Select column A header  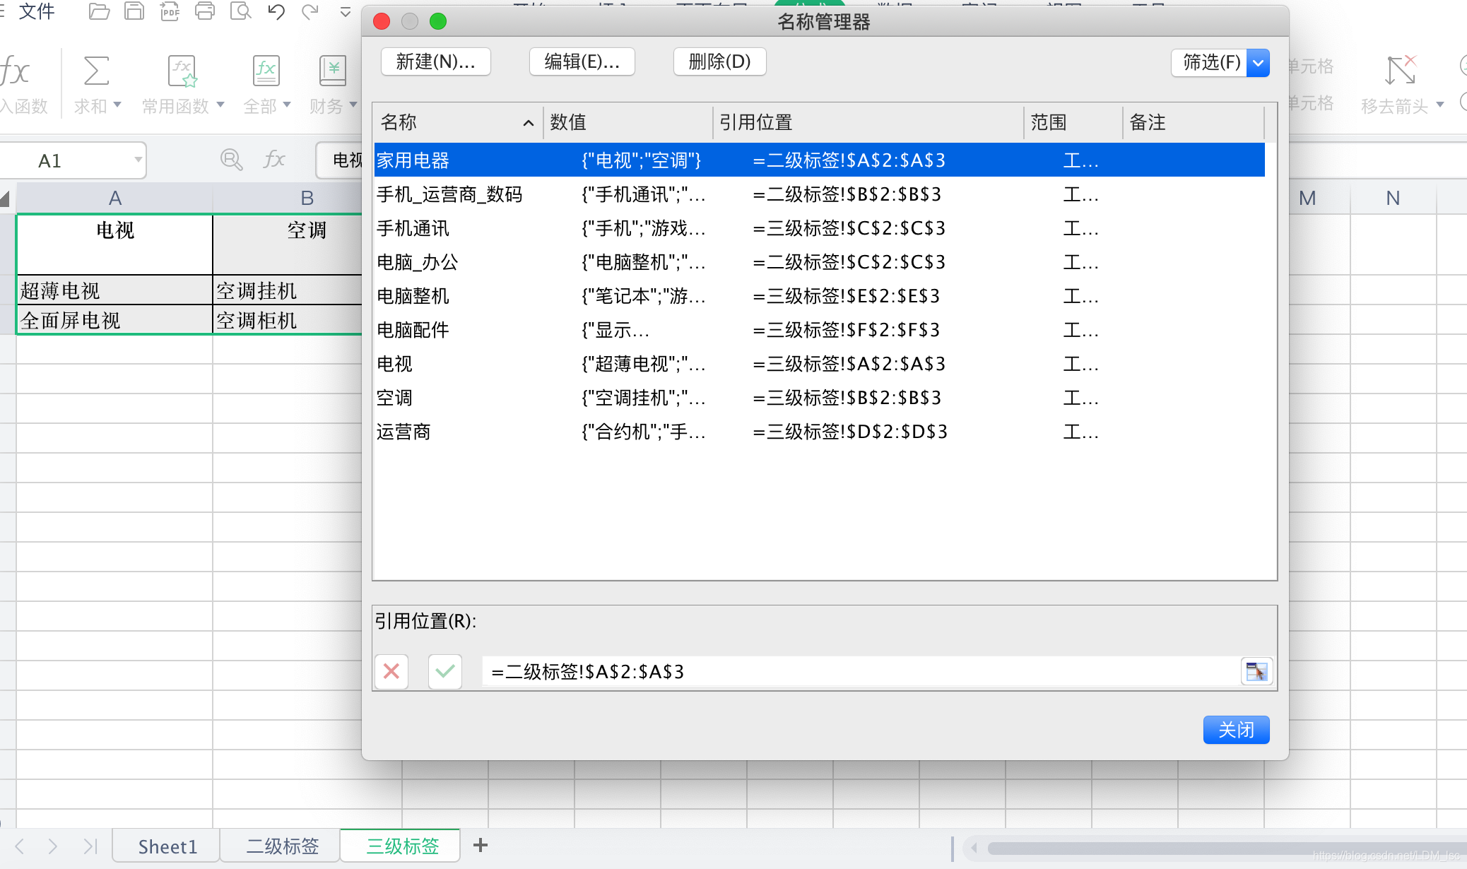tap(114, 198)
